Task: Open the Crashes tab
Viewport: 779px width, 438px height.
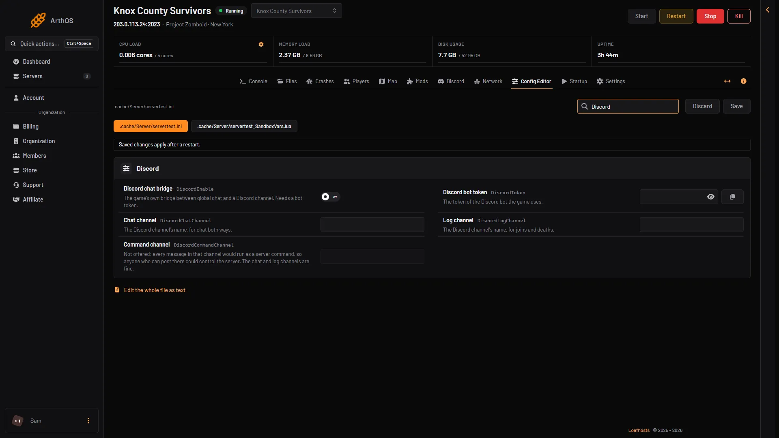Action: [320, 82]
